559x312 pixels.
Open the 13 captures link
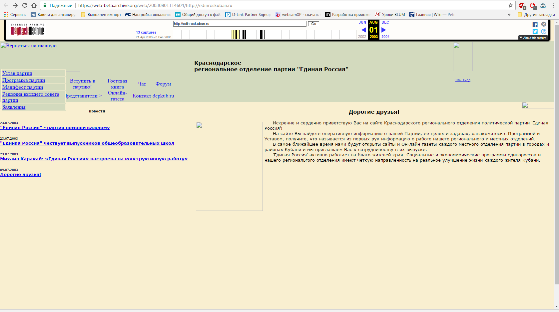(x=146, y=32)
